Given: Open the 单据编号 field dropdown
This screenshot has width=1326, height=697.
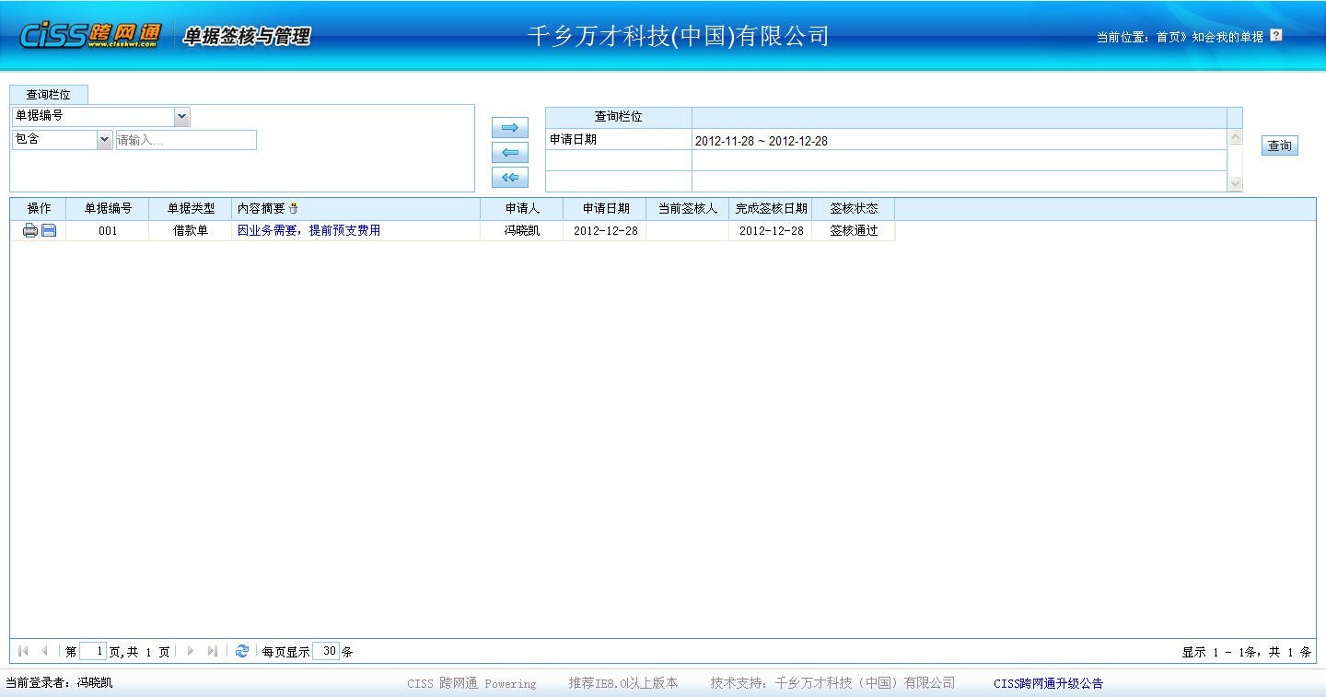Looking at the screenshot, I should click(x=181, y=117).
